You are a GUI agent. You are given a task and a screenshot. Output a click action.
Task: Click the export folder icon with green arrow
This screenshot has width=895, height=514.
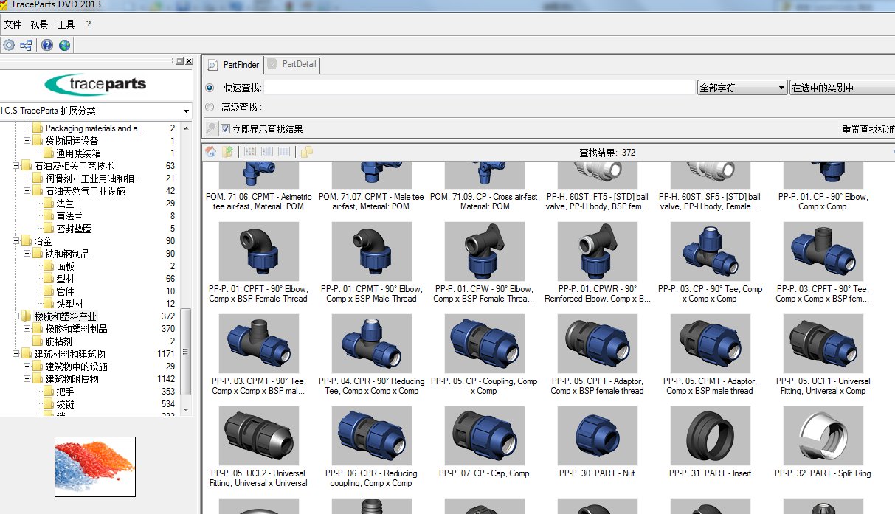click(227, 152)
